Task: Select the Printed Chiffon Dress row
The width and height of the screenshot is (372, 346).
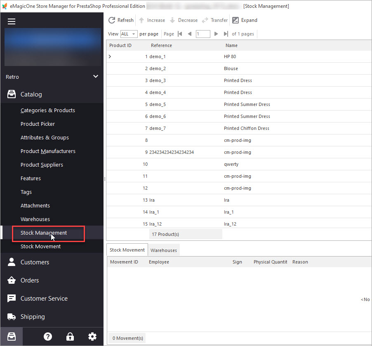Action: 239,128
